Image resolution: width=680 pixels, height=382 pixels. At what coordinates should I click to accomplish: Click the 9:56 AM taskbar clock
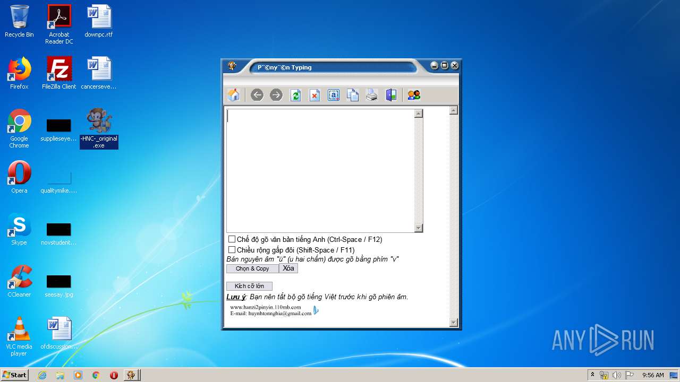pyautogui.click(x=653, y=375)
